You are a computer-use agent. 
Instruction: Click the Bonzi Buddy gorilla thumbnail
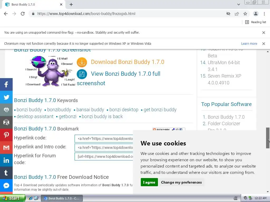click(x=50, y=71)
